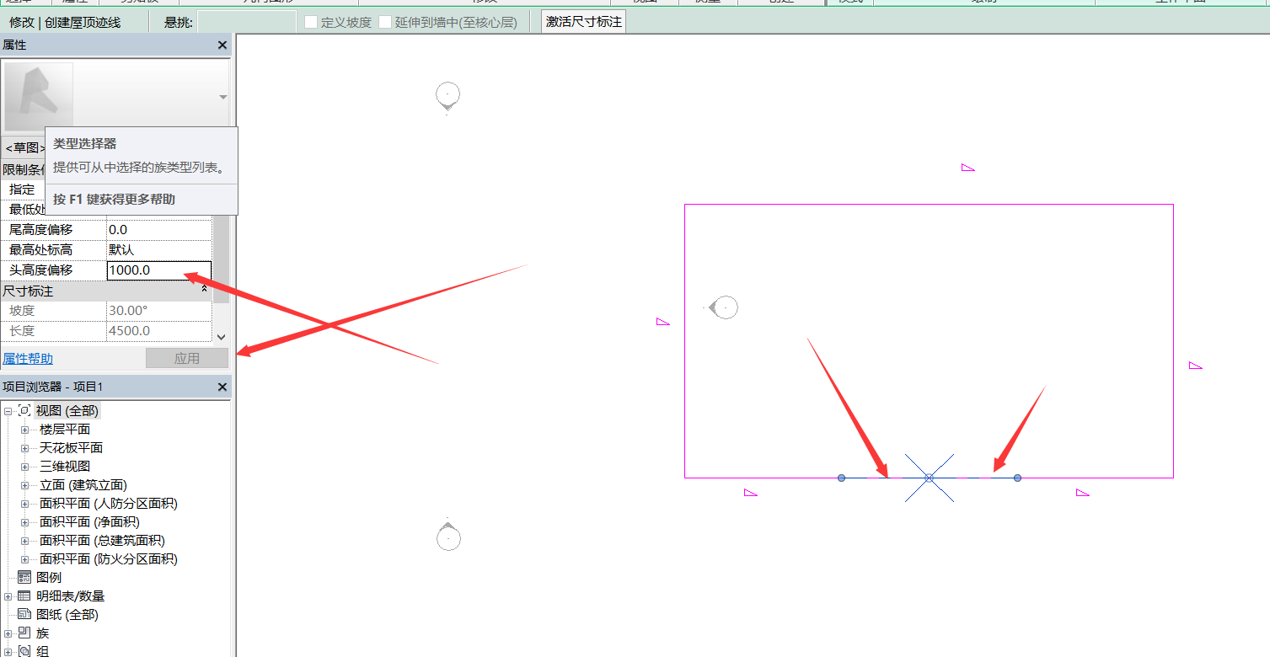Screen dimensions: 1270x657
Task: Toggle 延伸到墙中(至核心层) checkbox
Action: click(x=385, y=22)
